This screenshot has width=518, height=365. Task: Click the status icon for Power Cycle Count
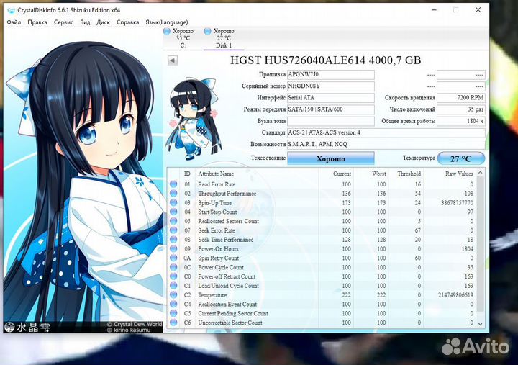173,267
